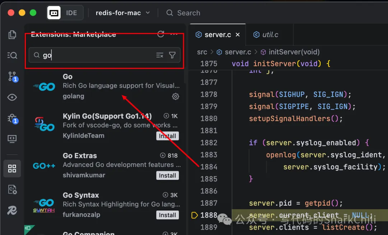Click publisher name KylinIdeTeam

coord(83,135)
